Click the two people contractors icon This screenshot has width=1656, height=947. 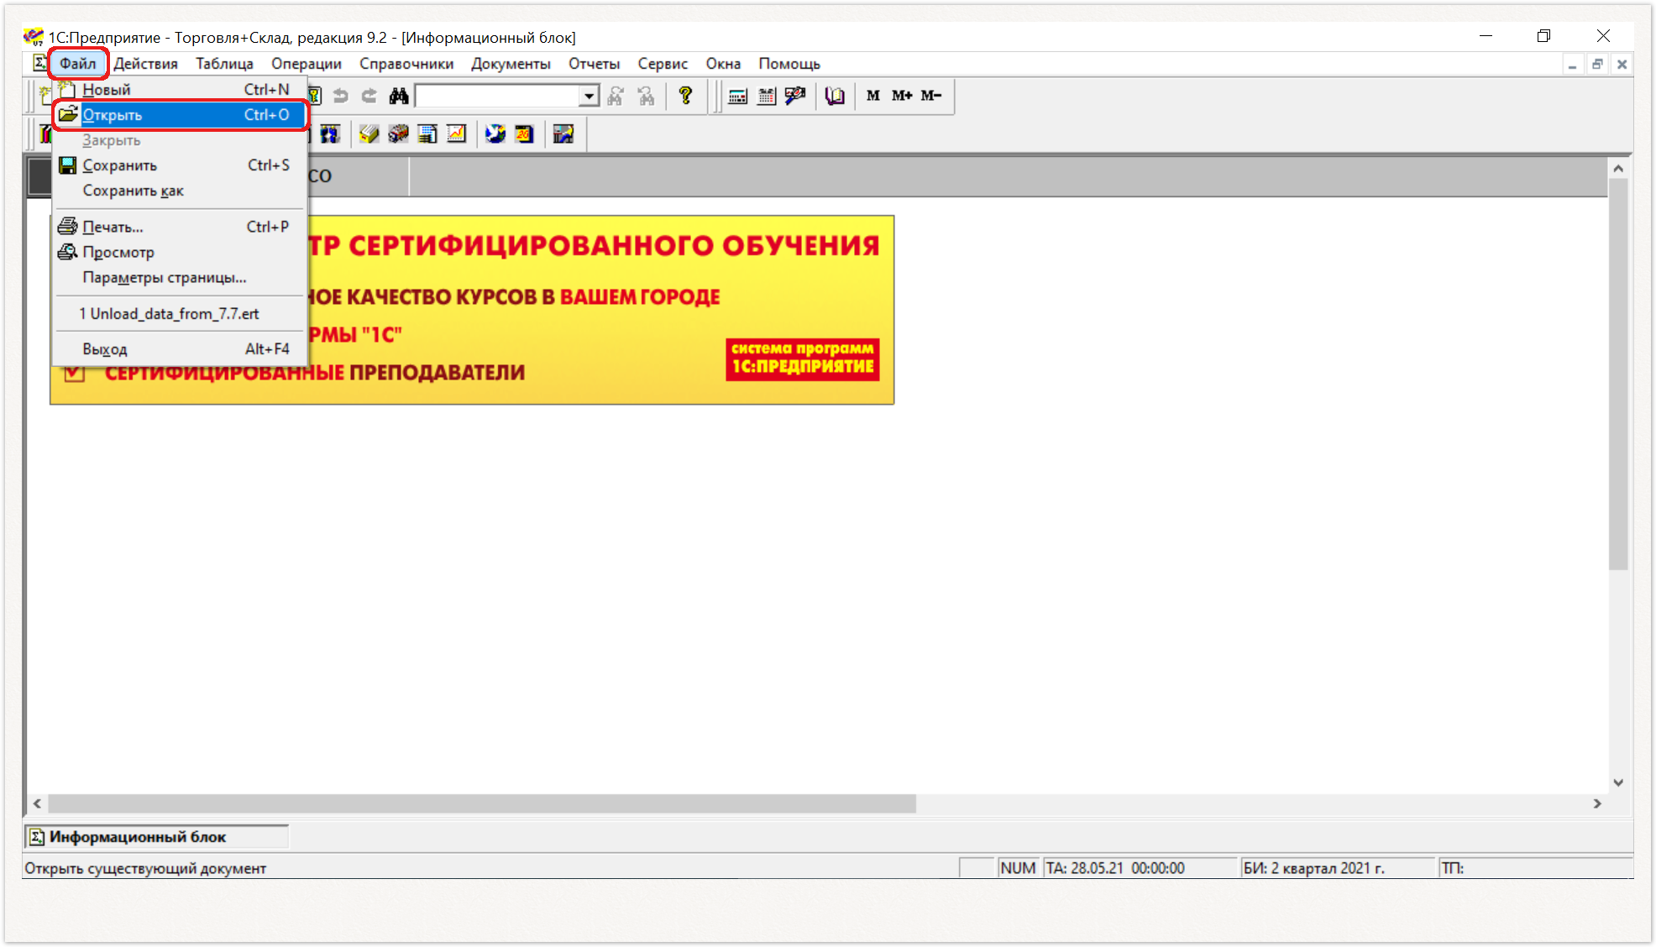pos(329,134)
